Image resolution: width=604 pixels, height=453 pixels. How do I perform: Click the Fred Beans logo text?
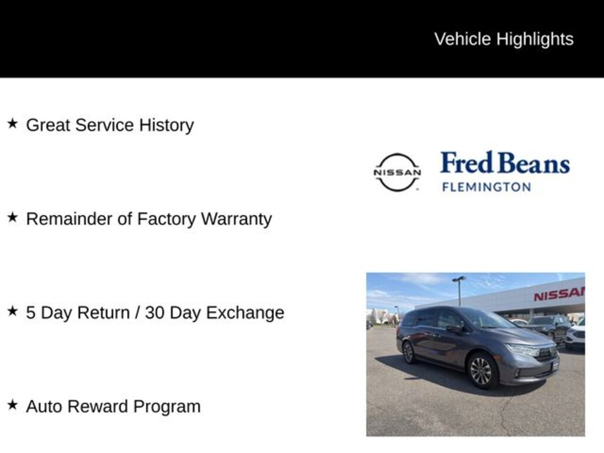click(505, 163)
